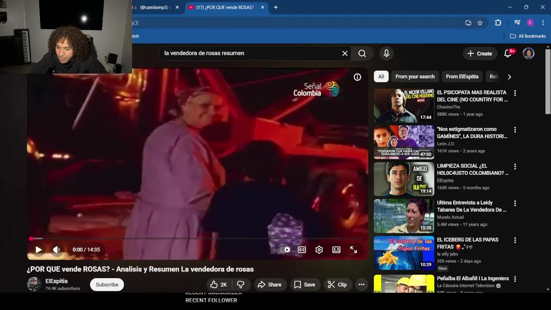Screen dimensions: 551x310
Task: Open Ultima Entrevista a Leidy Tabares title
Action: (471, 206)
